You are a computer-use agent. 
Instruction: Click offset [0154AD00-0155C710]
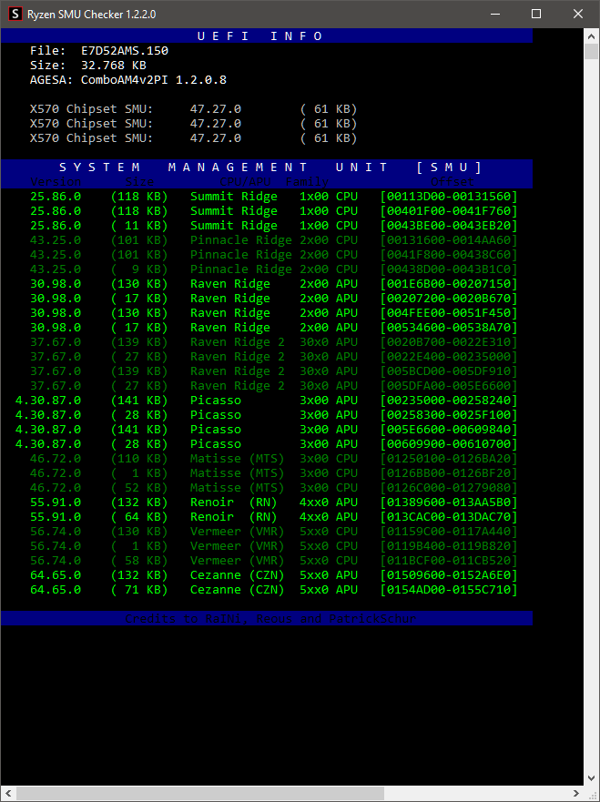449,590
